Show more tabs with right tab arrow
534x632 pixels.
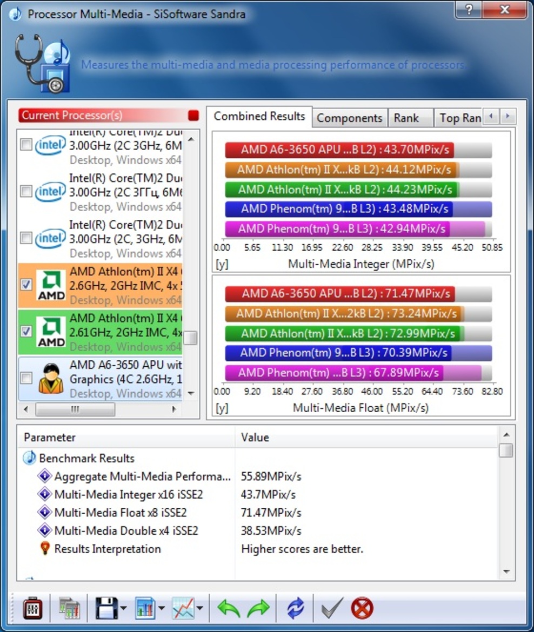click(x=508, y=117)
